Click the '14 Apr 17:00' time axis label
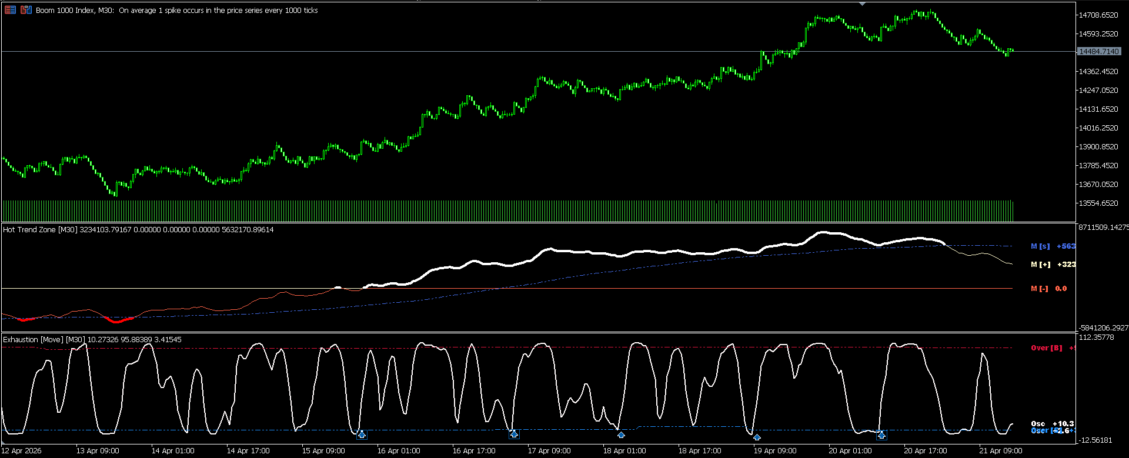This screenshot has height=458, width=1129. tap(248, 451)
